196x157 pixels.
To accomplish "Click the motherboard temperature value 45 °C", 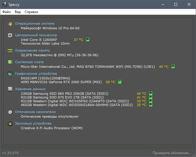I will [x=164, y=67].
